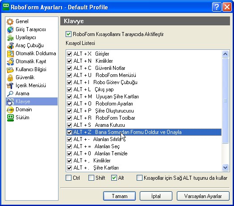The width and height of the screenshot is (234, 206).
Task: Enable the Shift modifier checkbox
Action: click(x=91, y=178)
